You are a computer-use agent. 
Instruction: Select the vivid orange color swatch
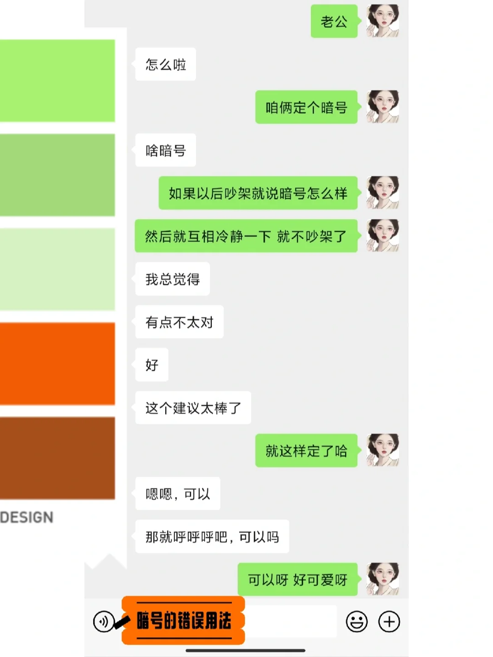57,363
